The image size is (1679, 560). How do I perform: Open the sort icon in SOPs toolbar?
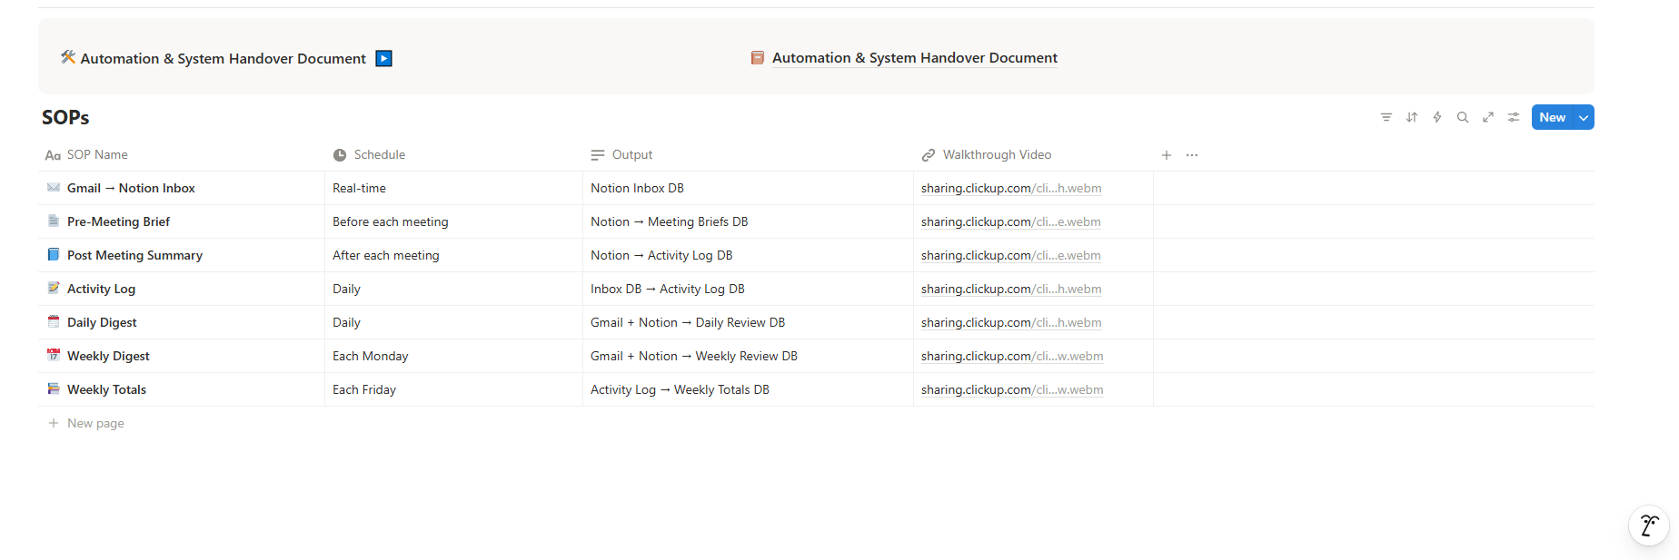pyautogui.click(x=1412, y=117)
